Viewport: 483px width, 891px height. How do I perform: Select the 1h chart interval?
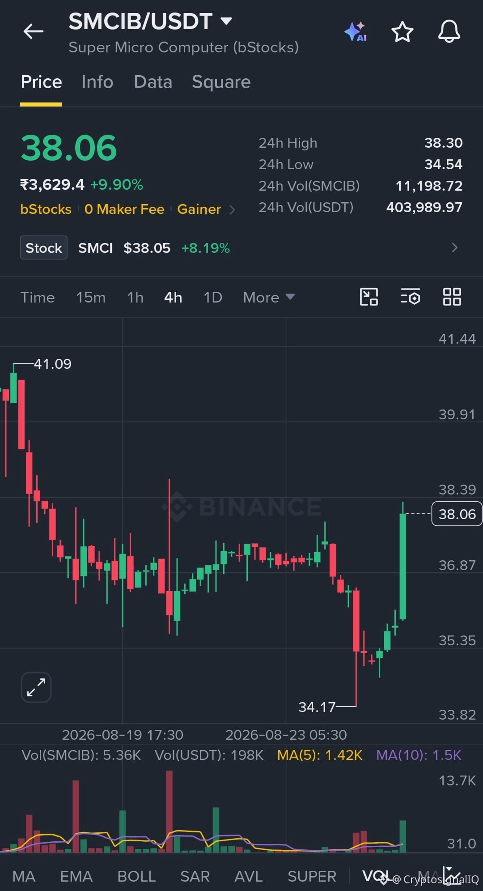coord(135,298)
